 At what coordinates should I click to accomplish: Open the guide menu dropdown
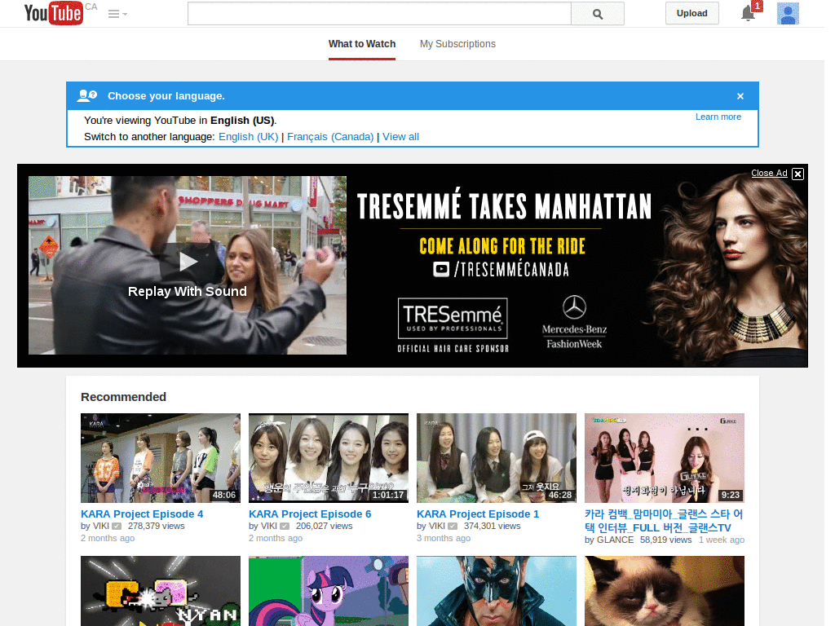click(x=117, y=14)
